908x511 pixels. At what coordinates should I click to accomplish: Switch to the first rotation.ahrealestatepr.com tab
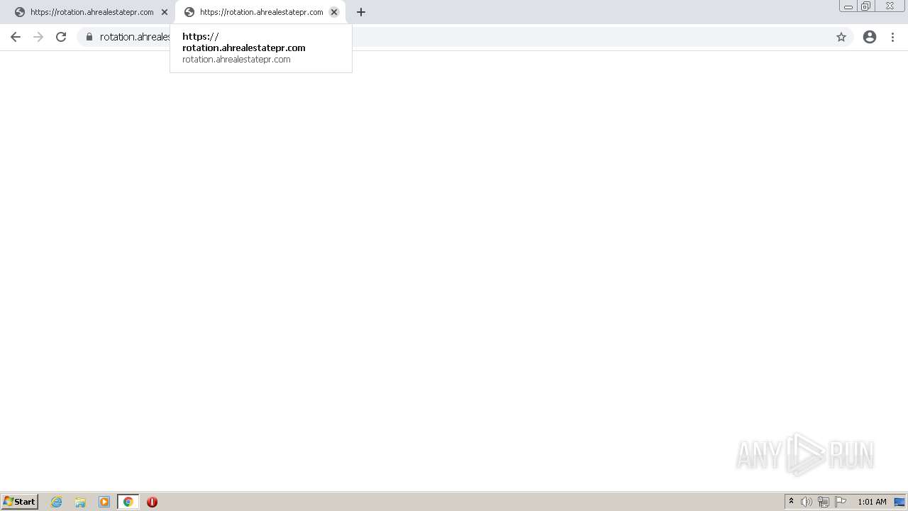(x=92, y=12)
